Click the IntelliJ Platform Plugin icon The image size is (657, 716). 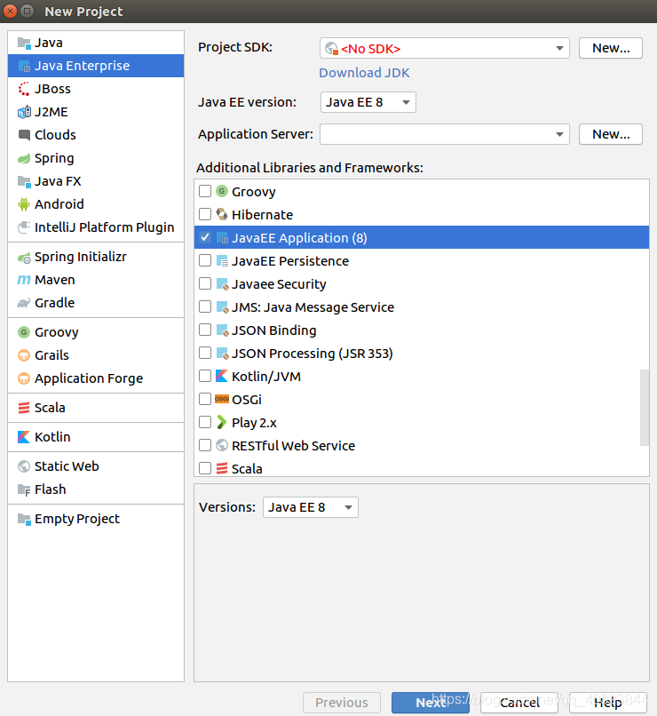tap(24, 227)
